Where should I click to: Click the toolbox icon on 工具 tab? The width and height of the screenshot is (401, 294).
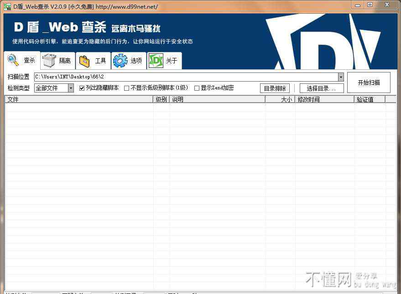click(84, 61)
